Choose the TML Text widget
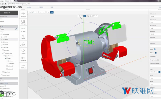 pyautogui.click(x=23, y=66)
